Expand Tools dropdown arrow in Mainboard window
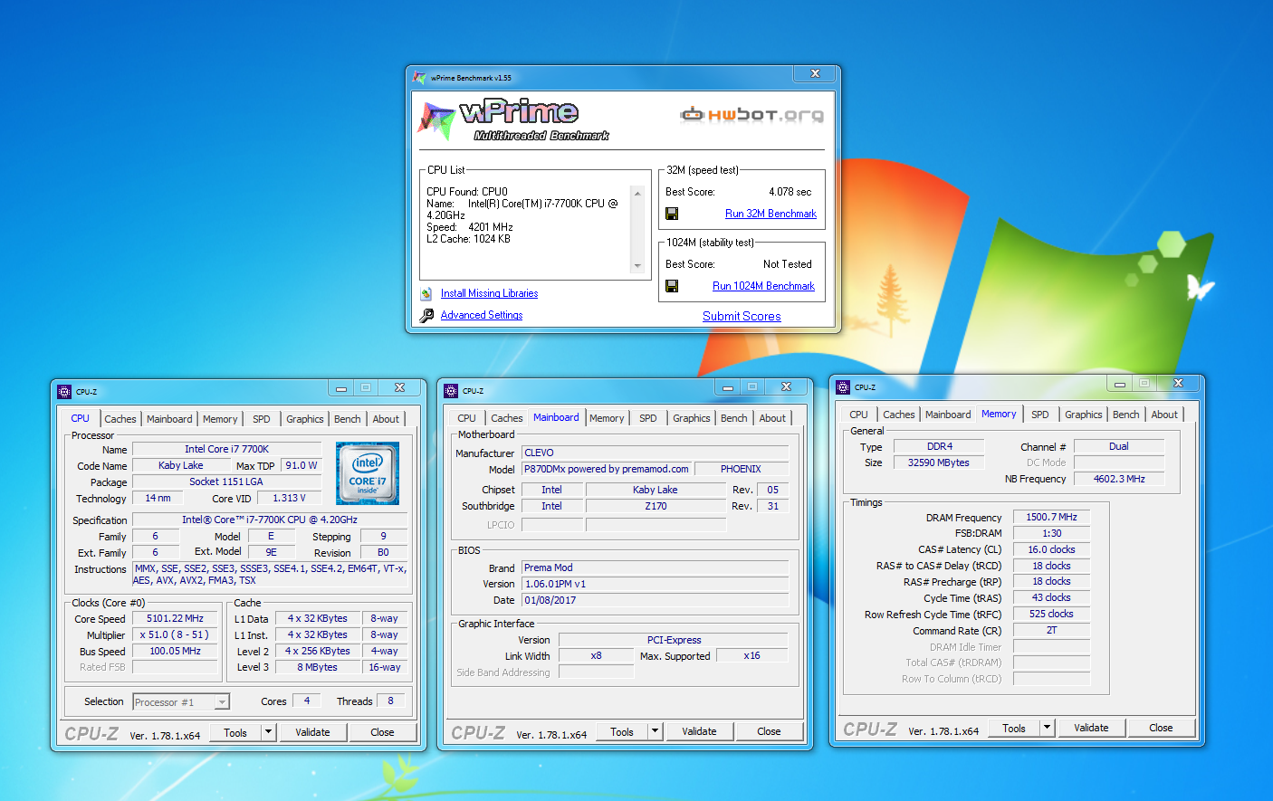The height and width of the screenshot is (801, 1273). coord(656,731)
